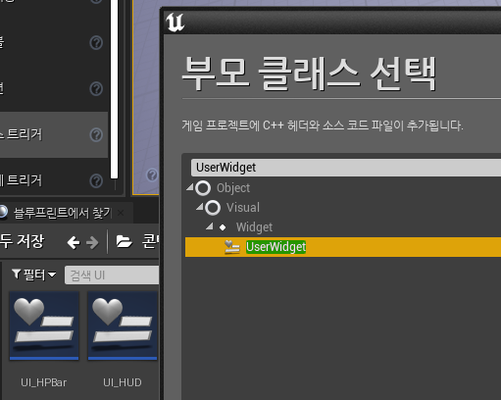Click the C++ header description text

[323, 125]
